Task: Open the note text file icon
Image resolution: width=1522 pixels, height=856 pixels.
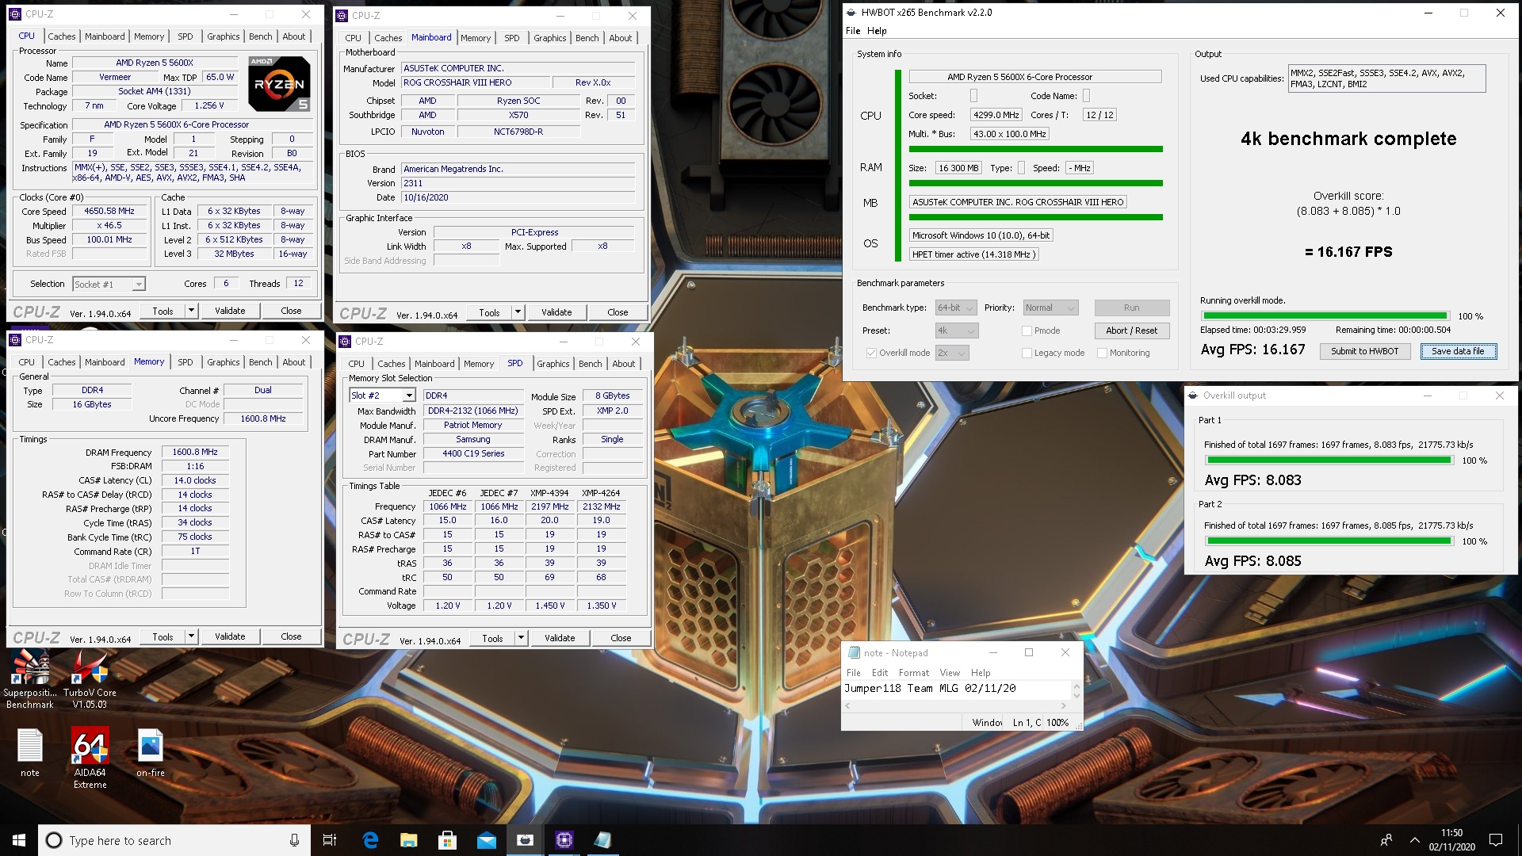Action: point(29,753)
